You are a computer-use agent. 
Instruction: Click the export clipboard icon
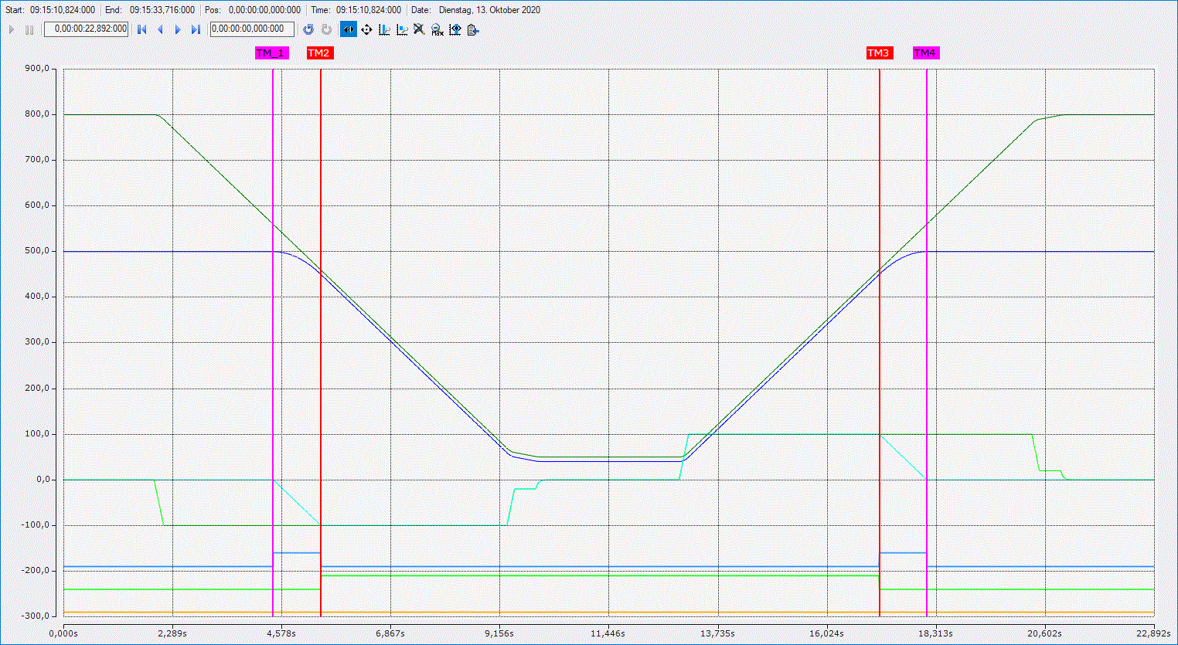(x=473, y=29)
